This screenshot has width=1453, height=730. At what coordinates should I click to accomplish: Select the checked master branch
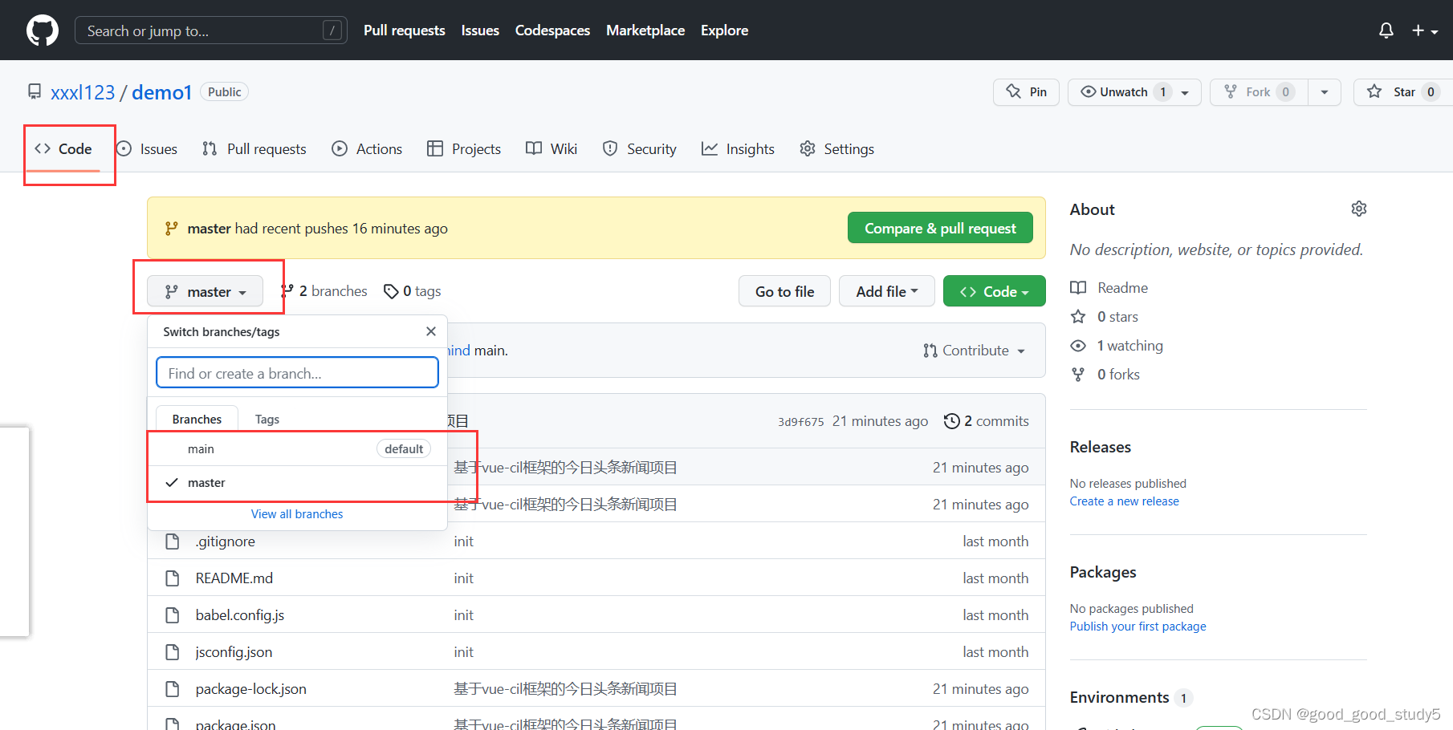click(x=297, y=483)
